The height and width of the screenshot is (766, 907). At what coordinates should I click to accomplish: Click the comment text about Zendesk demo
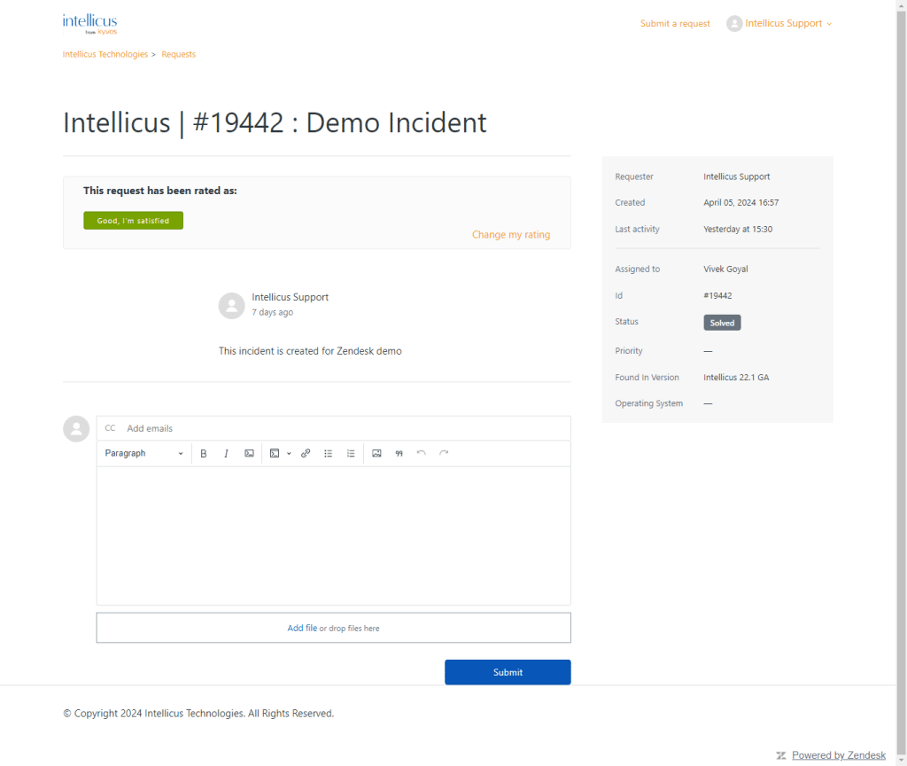310,351
